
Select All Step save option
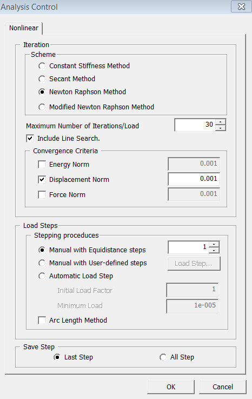(163, 357)
